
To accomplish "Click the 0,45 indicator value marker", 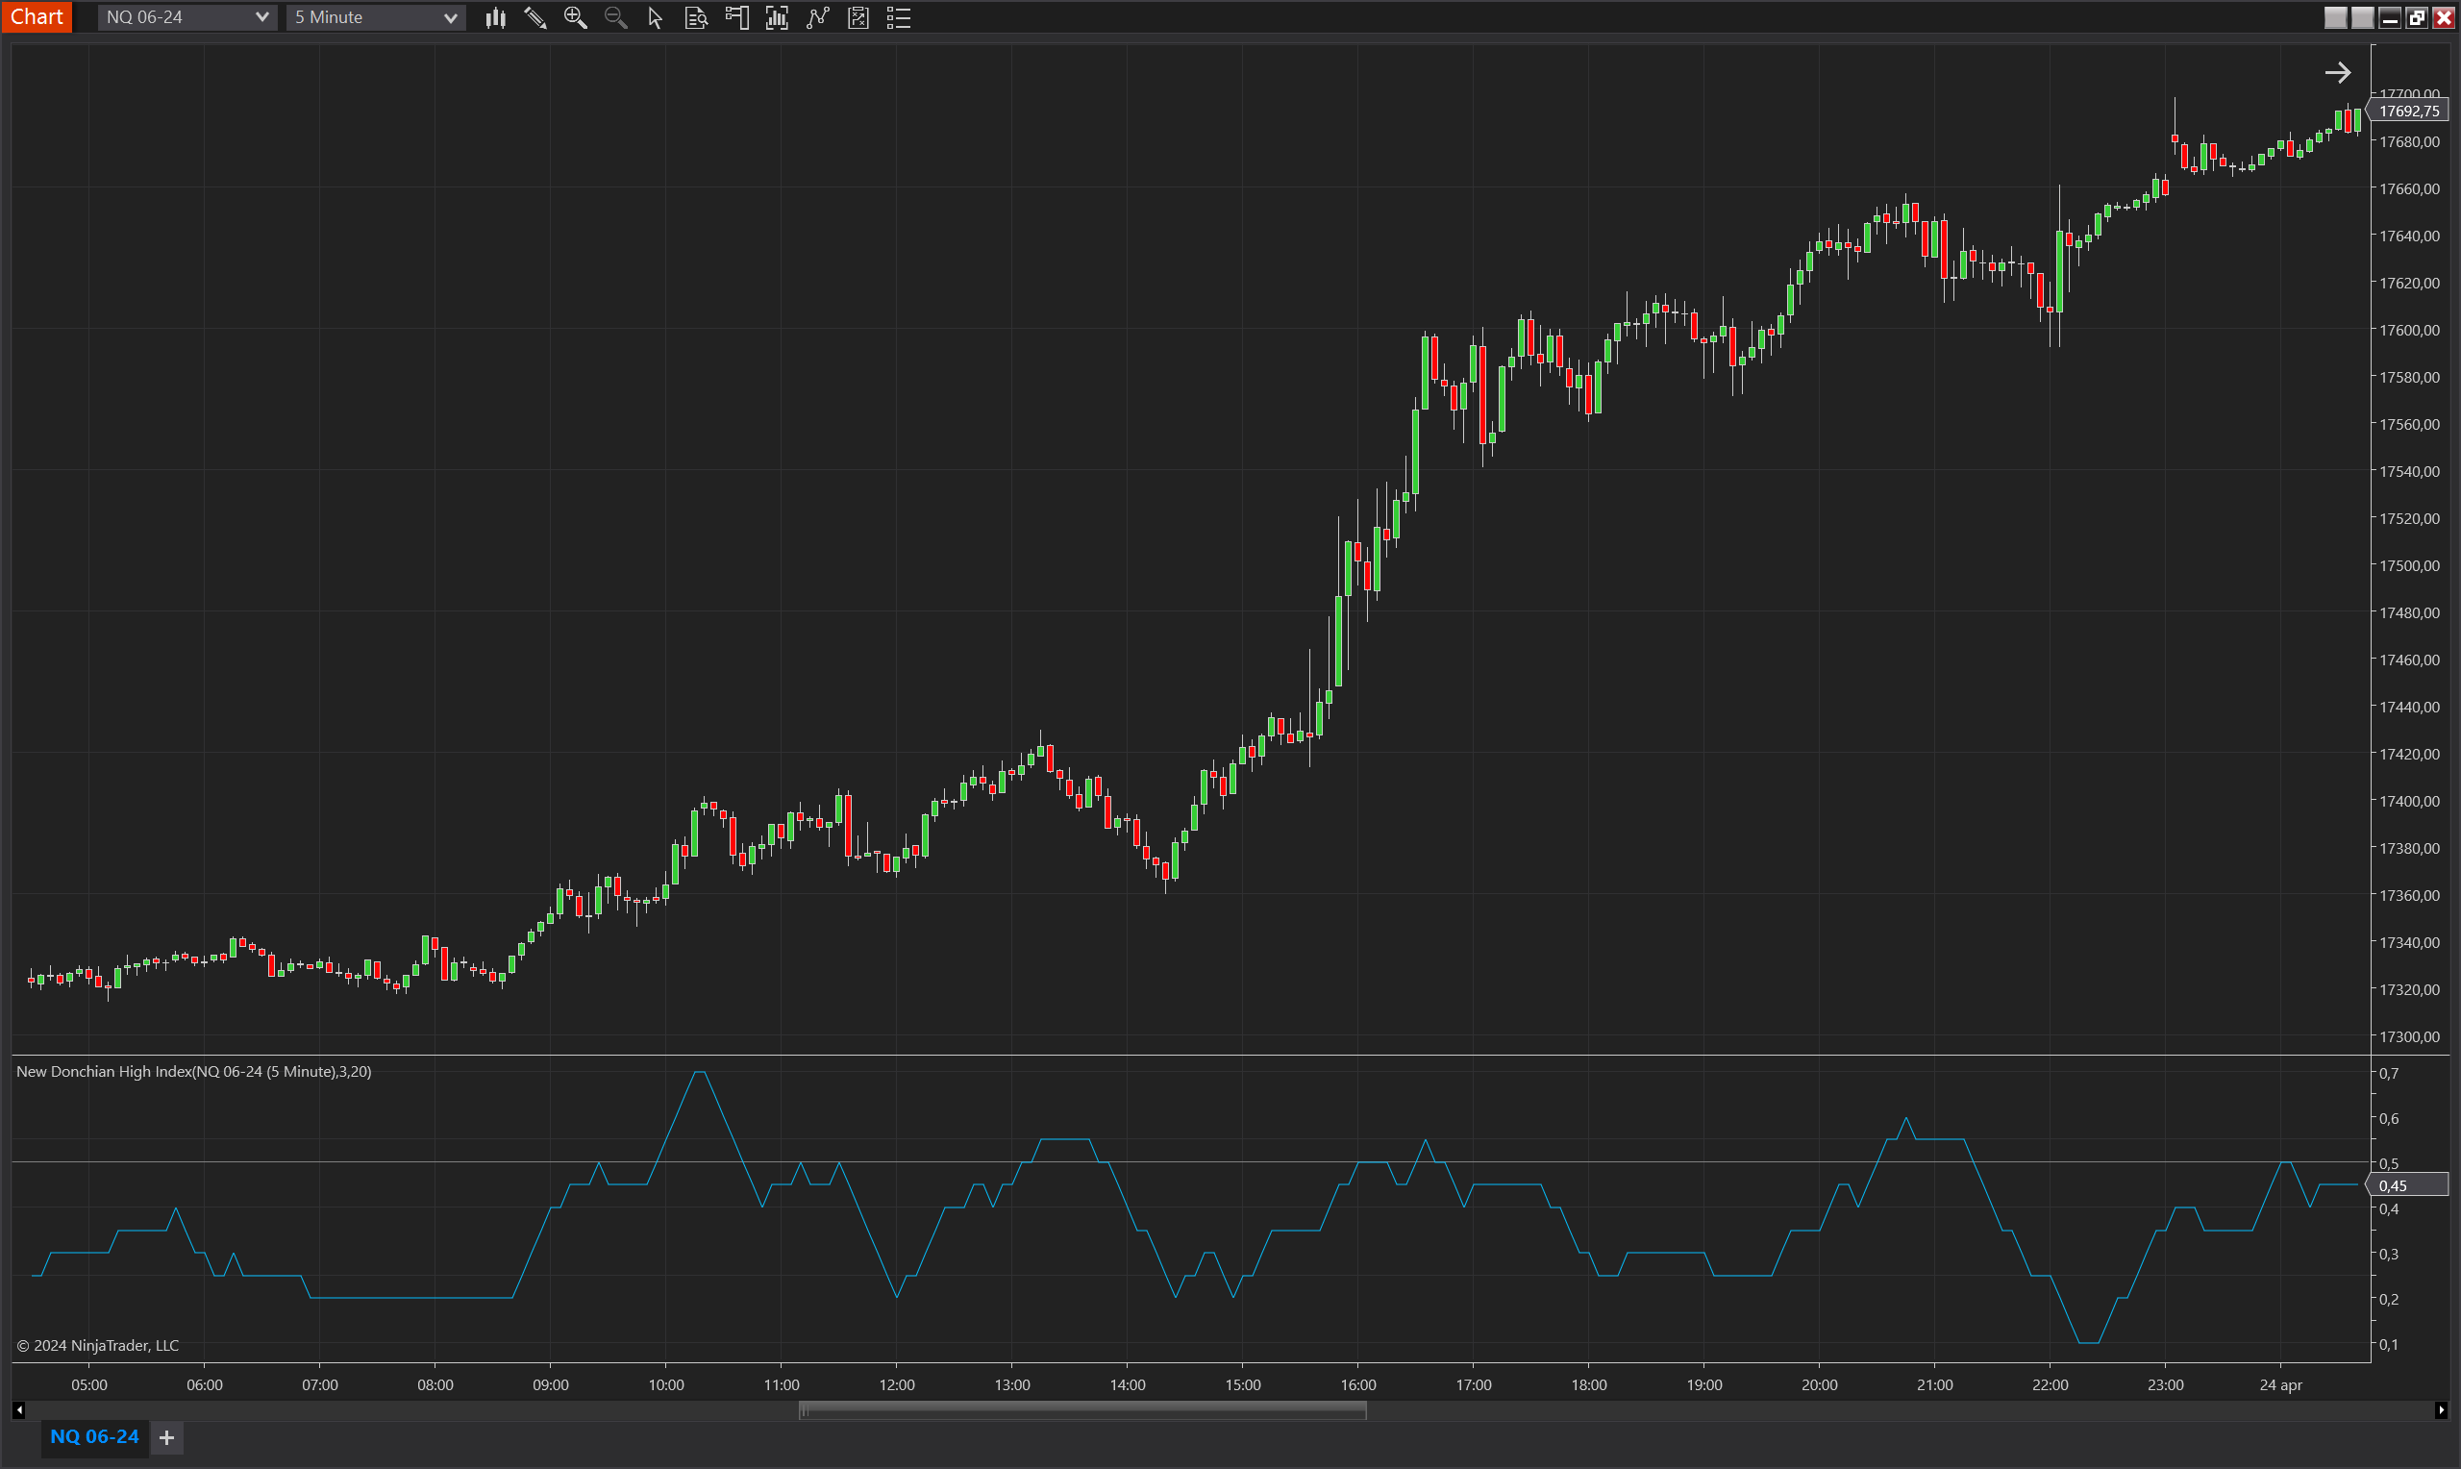I will click(2407, 1184).
